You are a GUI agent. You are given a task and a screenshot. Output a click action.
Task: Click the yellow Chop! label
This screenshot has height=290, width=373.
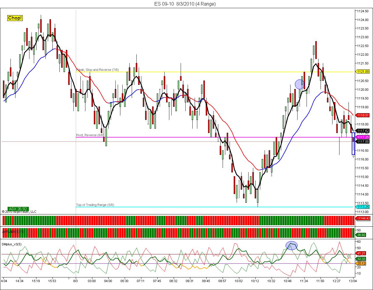(x=15, y=18)
